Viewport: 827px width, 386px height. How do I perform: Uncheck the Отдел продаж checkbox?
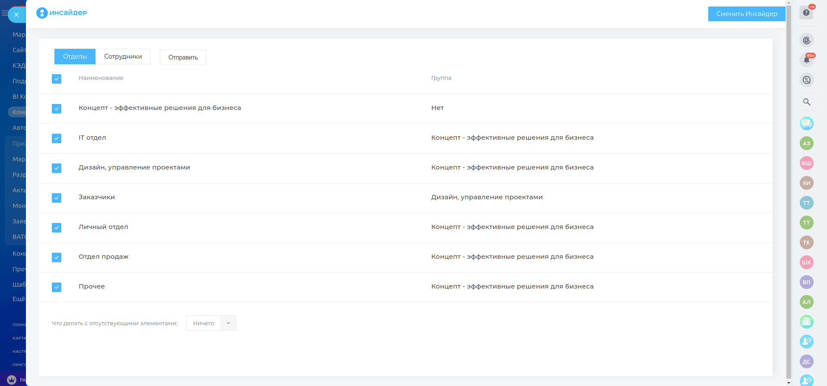point(57,257)
